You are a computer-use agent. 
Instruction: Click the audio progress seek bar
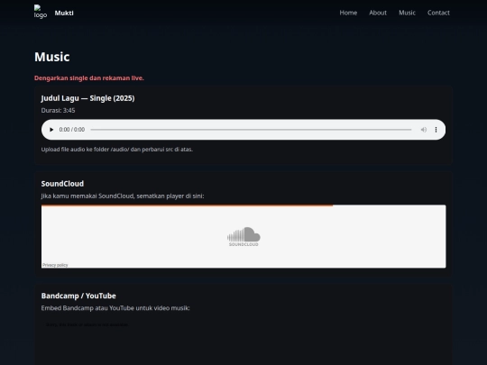point(251,130)
